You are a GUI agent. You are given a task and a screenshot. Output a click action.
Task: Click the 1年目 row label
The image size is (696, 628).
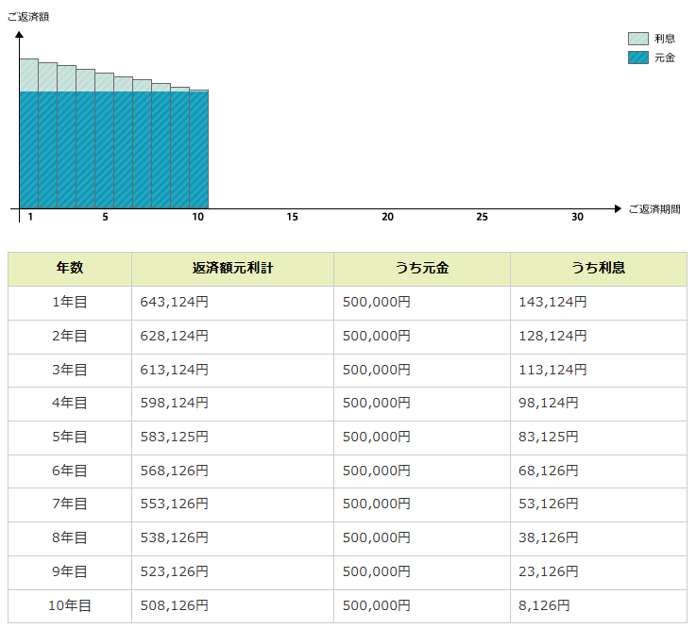(70, 303)
